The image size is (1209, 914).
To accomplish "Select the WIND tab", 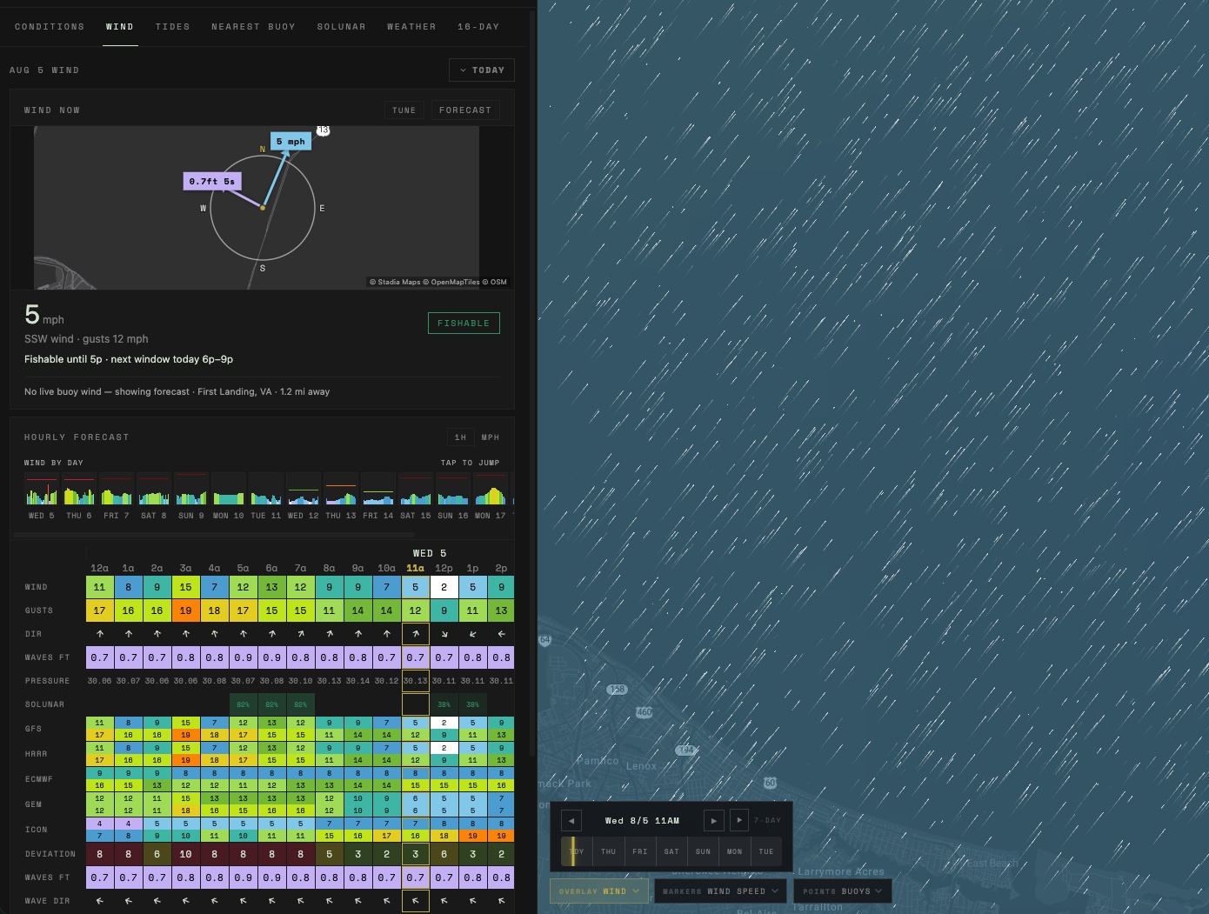I will coord(120,27).
